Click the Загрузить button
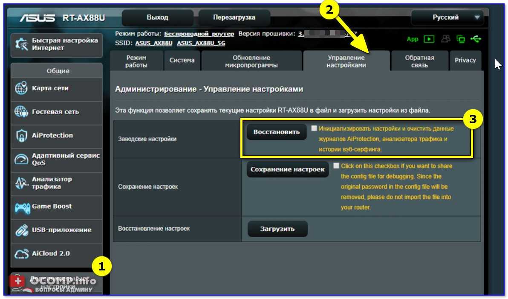This screenshot has height=299, width=508. [x=277, y=229]
